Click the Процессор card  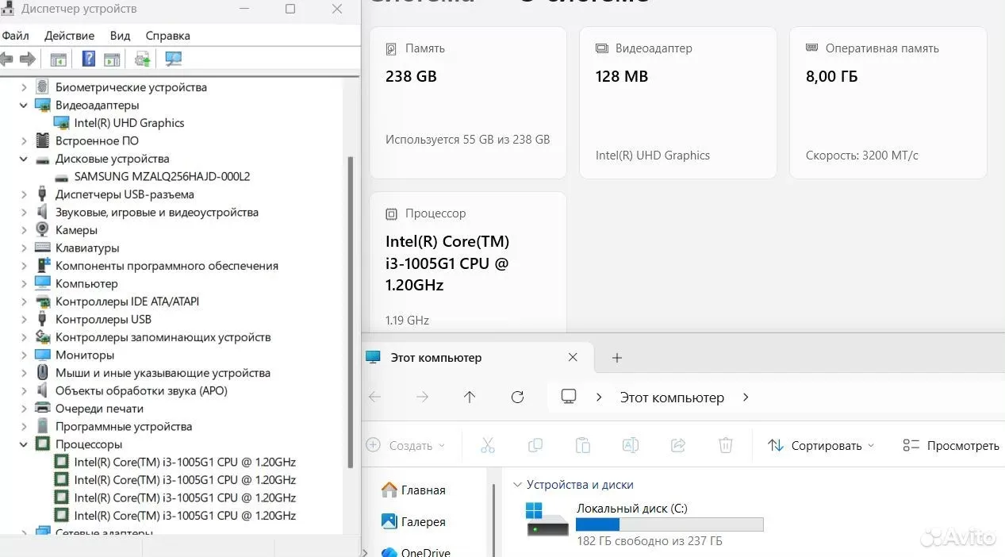(x=468, y=262)
